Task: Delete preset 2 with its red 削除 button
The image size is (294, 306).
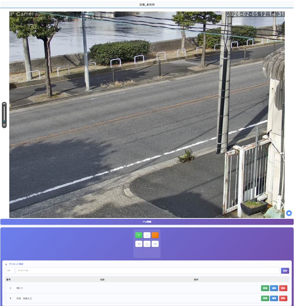Action: coord(283,298)
